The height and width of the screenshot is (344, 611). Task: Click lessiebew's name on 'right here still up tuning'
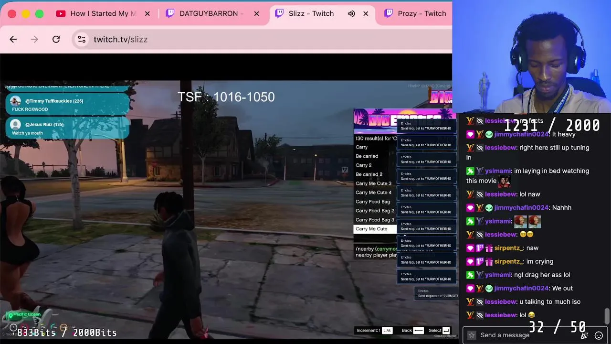coord(500,148)
